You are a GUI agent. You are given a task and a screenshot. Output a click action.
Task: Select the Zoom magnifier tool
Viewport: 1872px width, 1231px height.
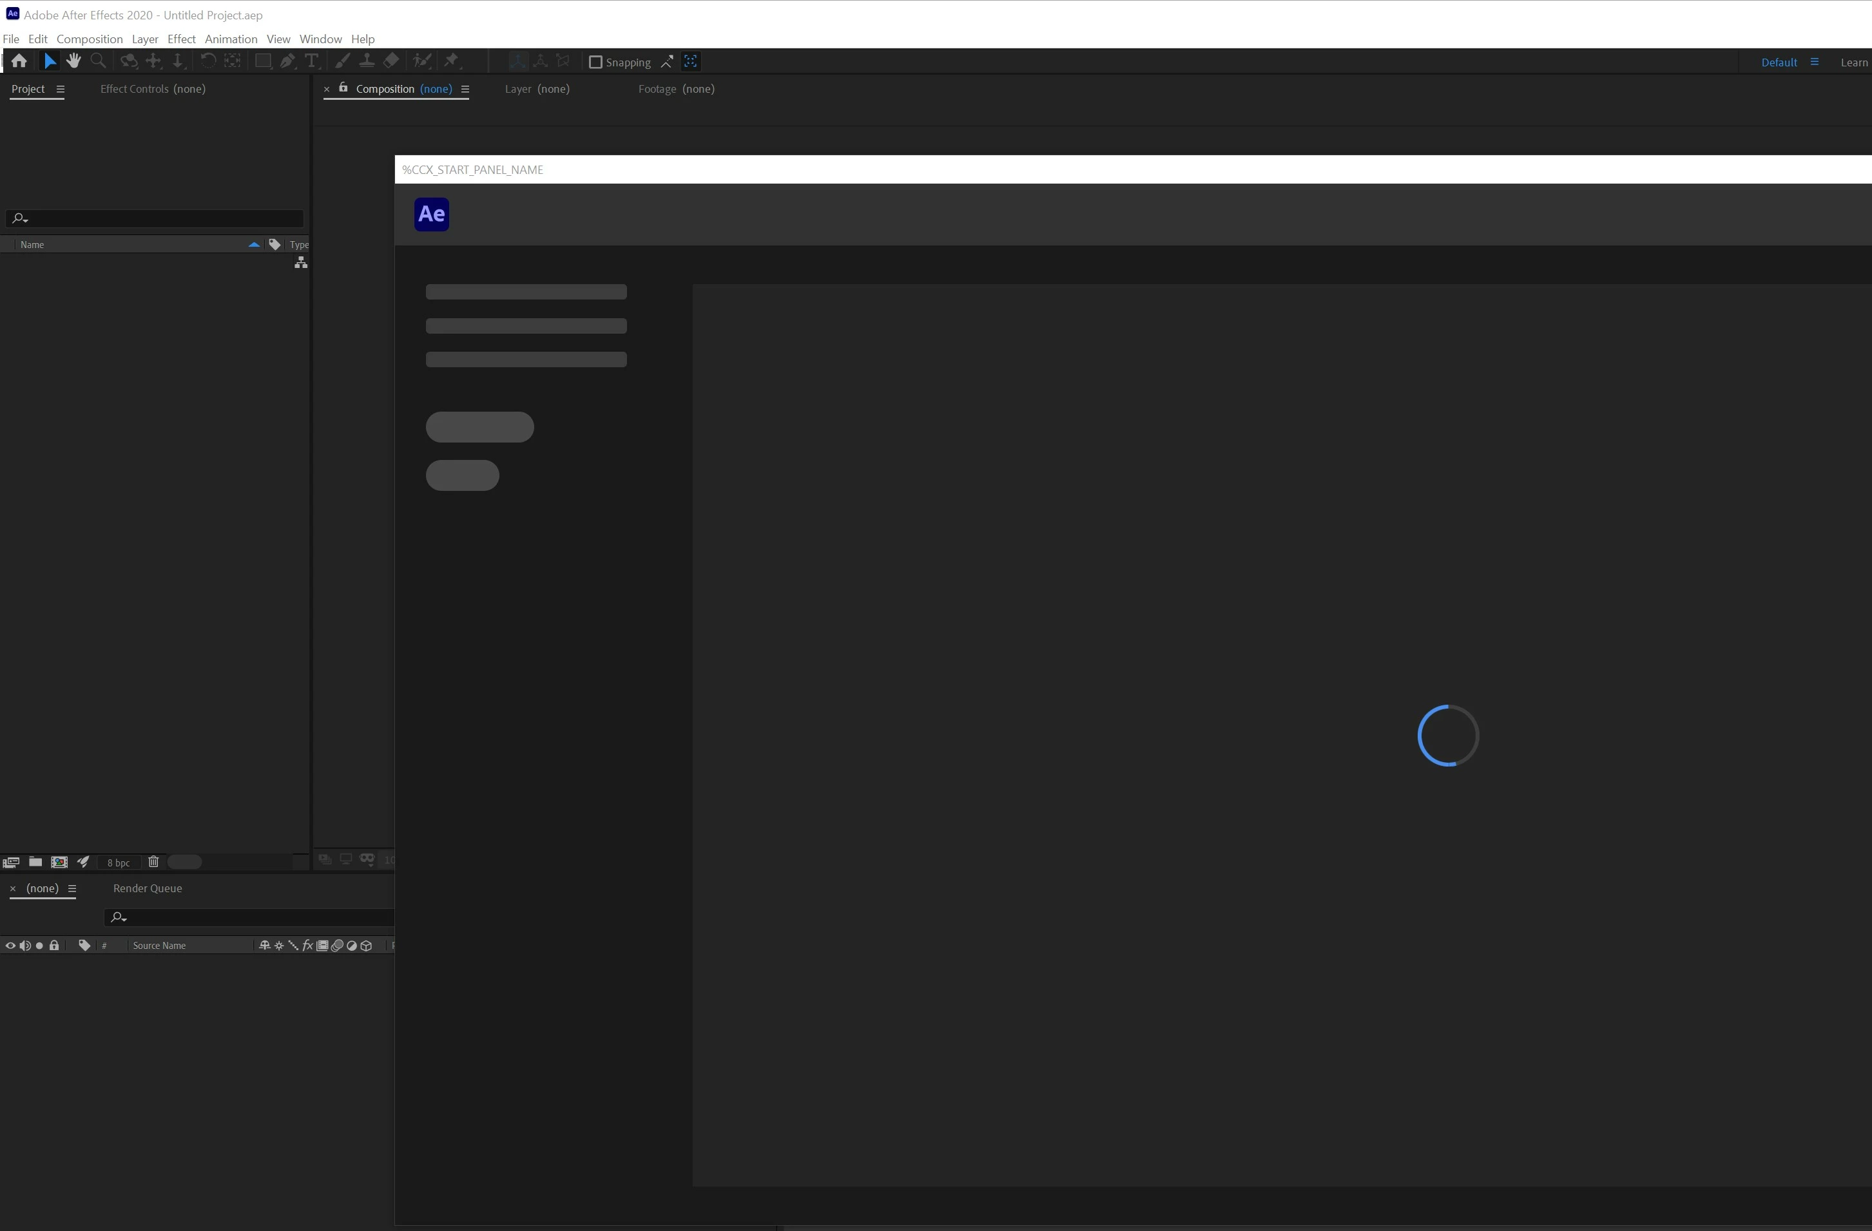pos(99,61)
